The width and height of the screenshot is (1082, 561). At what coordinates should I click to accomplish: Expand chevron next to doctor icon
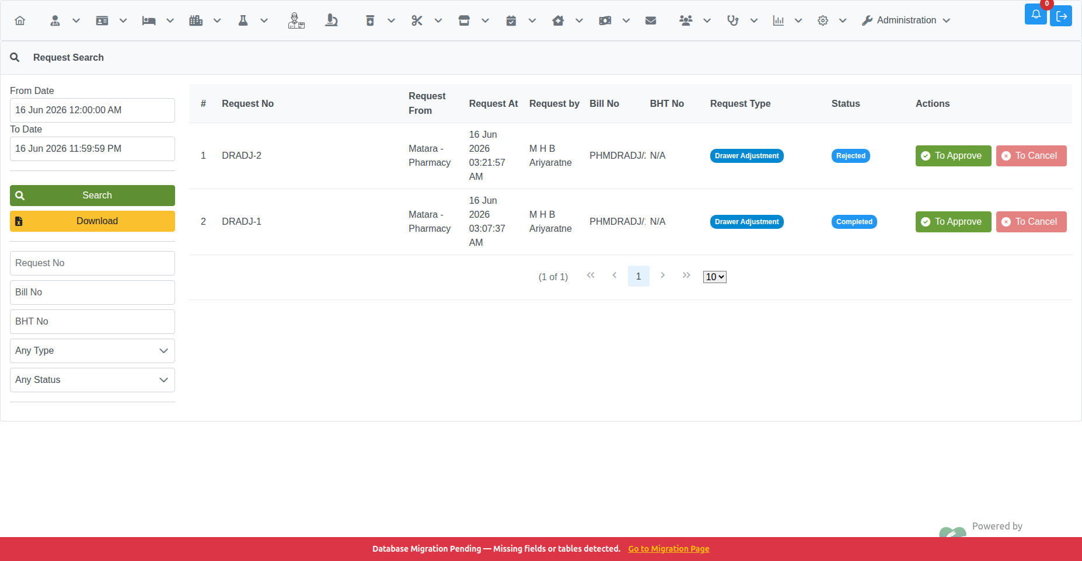[x=76, y=20]
